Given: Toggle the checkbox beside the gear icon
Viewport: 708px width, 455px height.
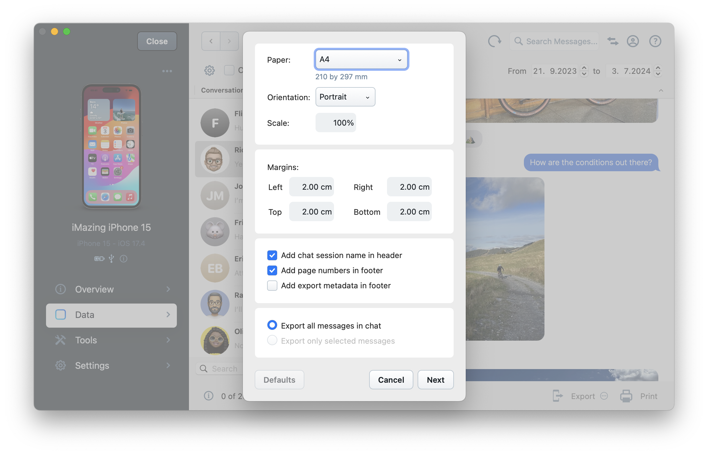Looking at the screenshot, I should (229, 70).
